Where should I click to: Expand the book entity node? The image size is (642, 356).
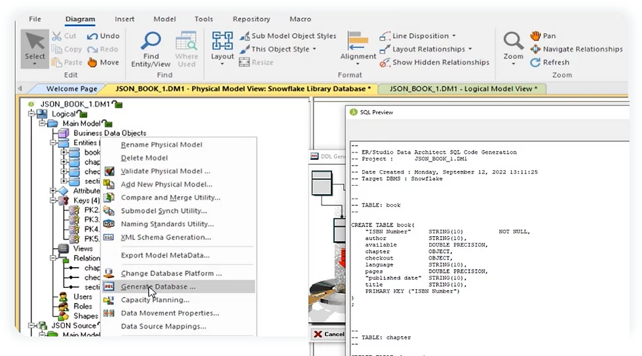[x=64, y=152]
